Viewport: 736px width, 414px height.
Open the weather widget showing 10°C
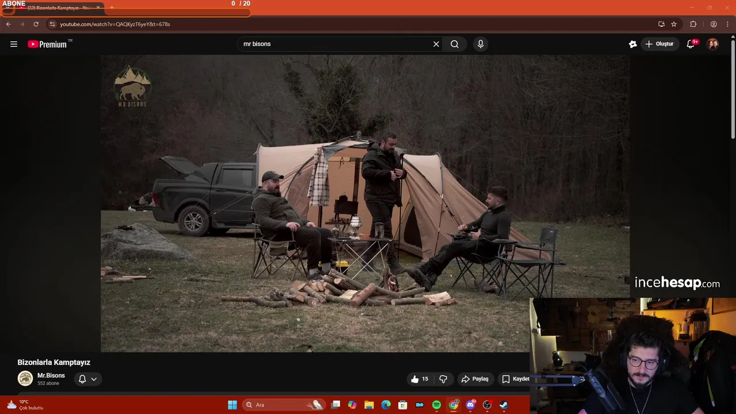[25, 405]
